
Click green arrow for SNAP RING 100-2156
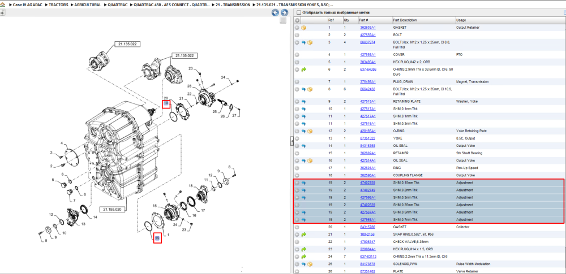click(303, 234)
